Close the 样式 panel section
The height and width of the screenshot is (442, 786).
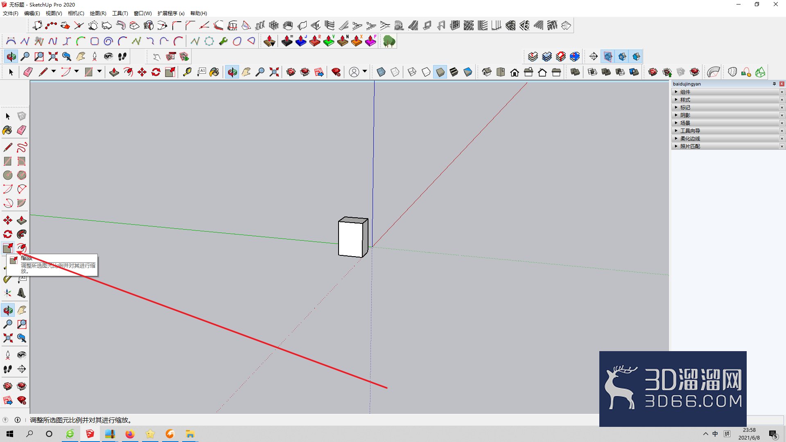pos(782,100)
